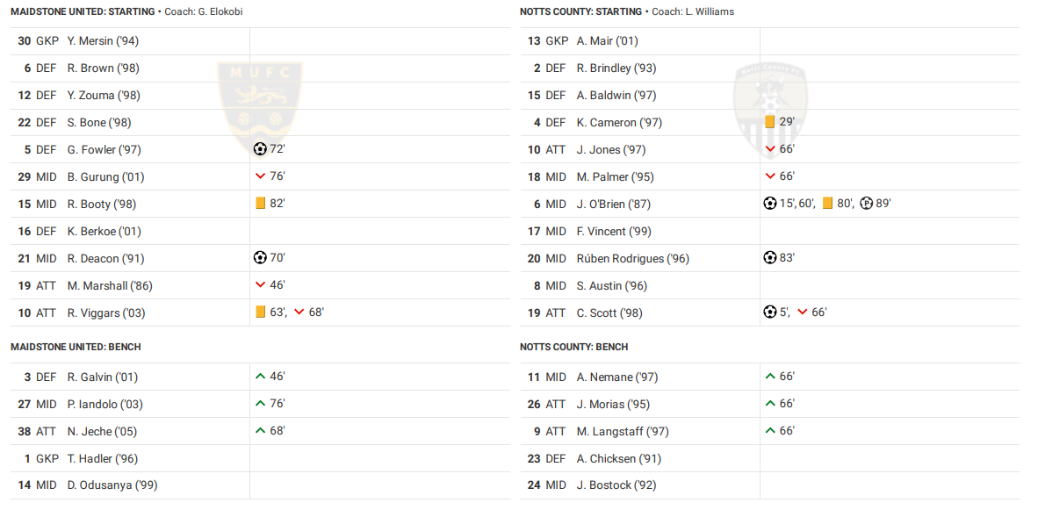1038x510 pixels.
Task: Click M. Marshall's red substitution-off arrow
Action: [x=260, y=285]
